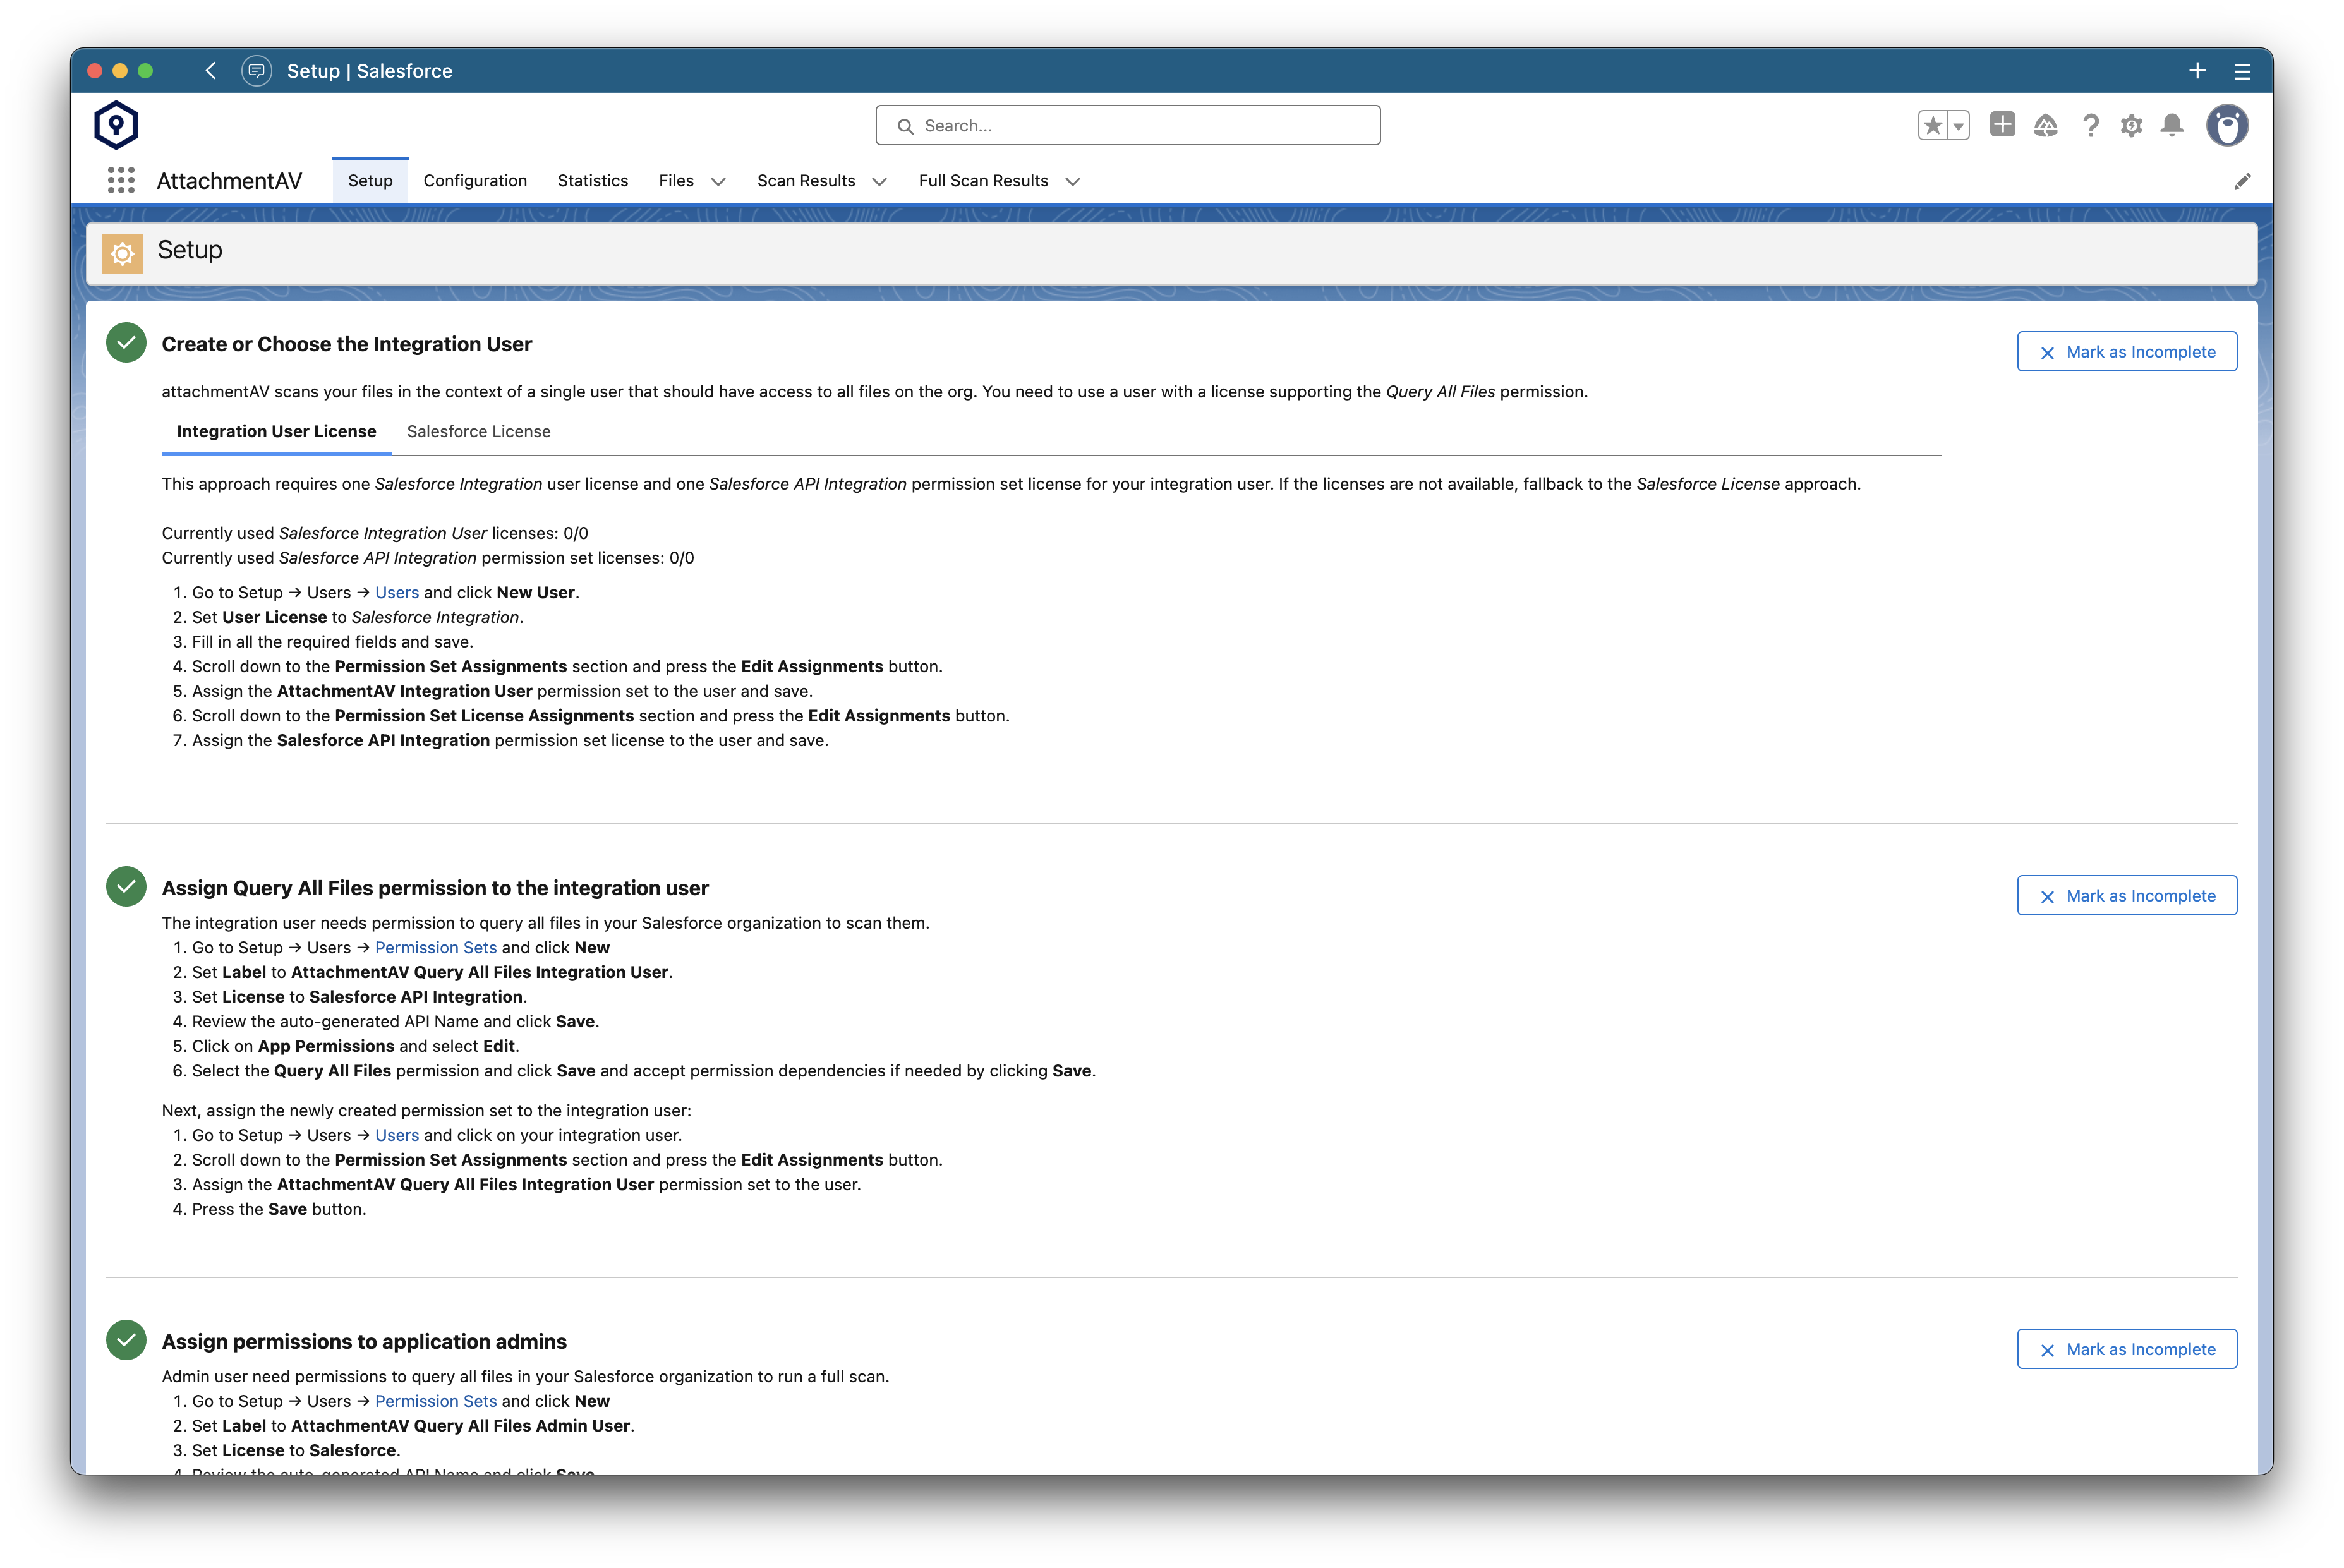
Task: Open the Full Scan Results dropdown
Action: coord(1072,182)
